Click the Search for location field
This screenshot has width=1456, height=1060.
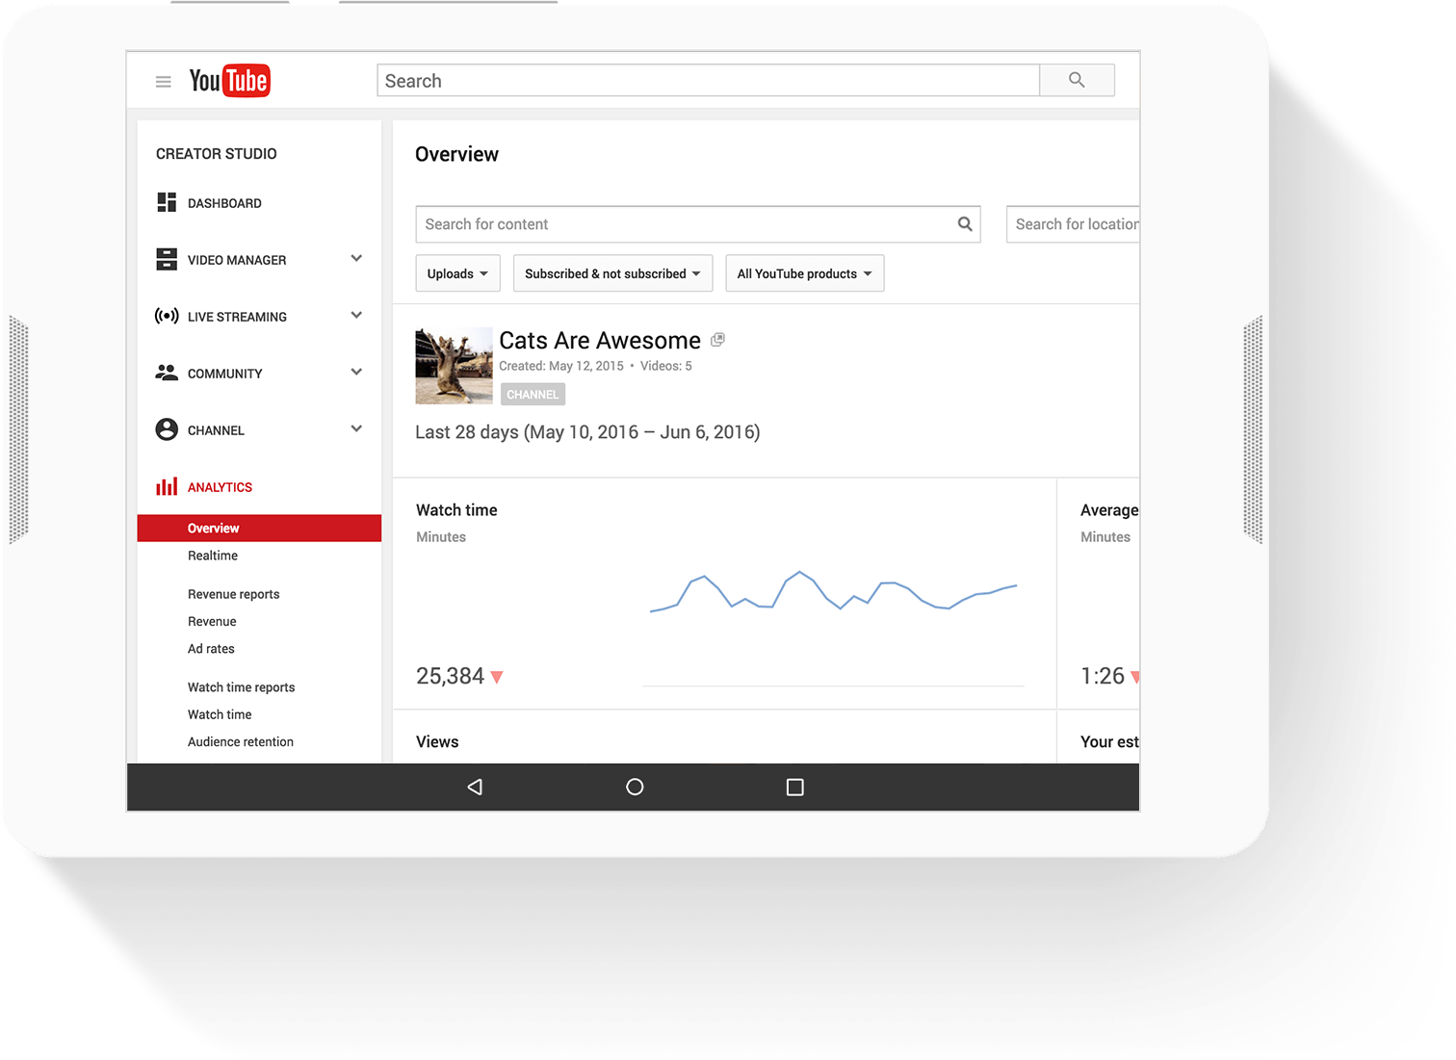point(1073,224)
